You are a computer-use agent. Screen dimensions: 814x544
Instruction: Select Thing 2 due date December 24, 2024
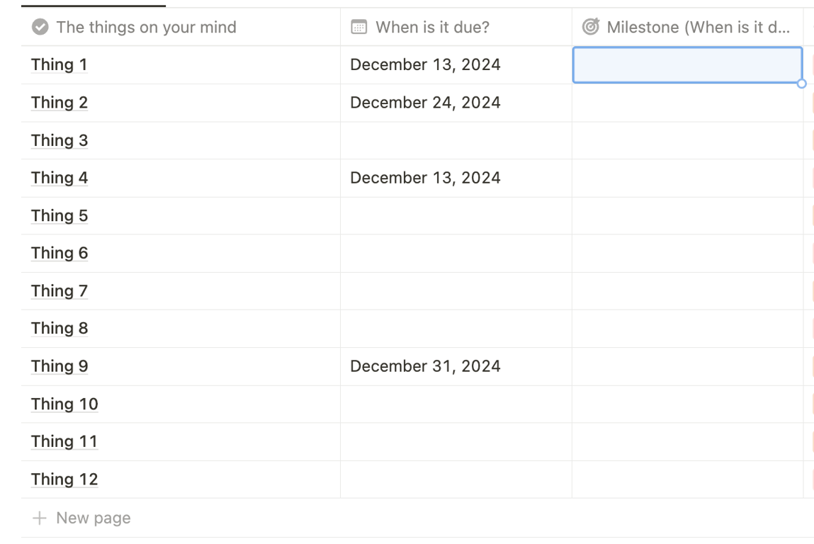coord(425,103)
